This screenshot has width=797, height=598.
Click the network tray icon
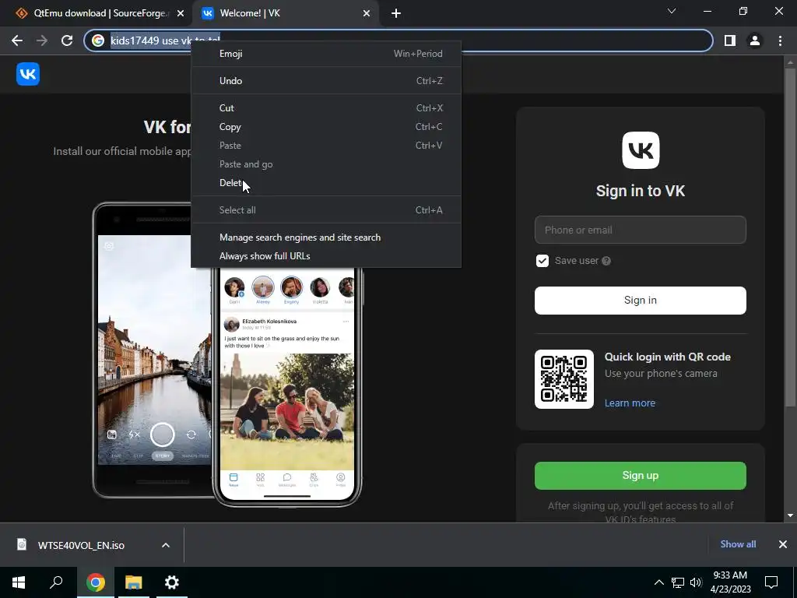[x=678, y=582]
